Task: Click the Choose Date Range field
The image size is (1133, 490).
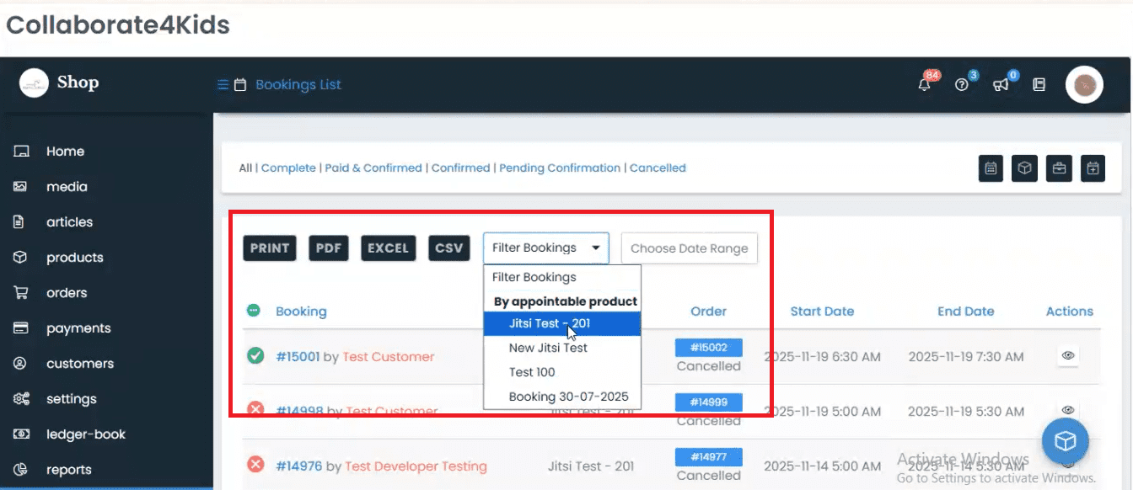Action: click(689, 248)
